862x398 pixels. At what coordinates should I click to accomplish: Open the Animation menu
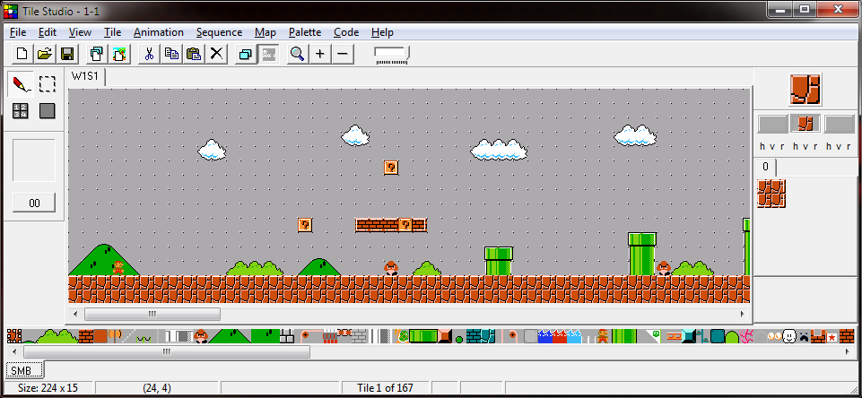click(x=159, y=32)
